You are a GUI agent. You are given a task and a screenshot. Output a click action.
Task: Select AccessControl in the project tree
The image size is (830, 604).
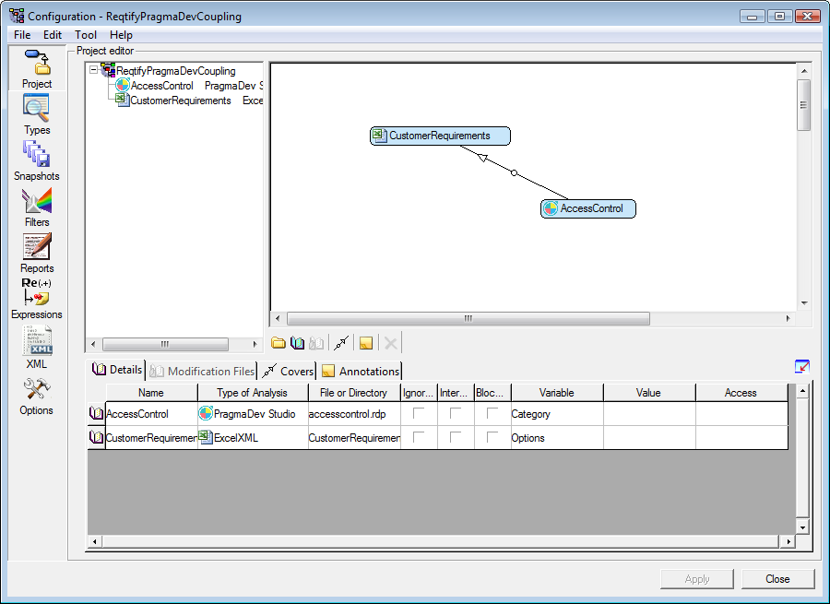coord(161,86)
